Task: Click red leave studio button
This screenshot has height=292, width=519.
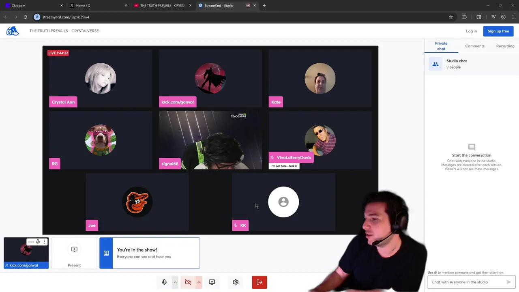Action: coord(259,282)
